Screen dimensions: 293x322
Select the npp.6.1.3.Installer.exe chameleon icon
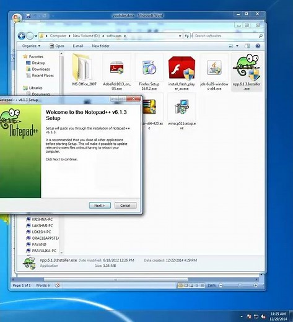247,67
